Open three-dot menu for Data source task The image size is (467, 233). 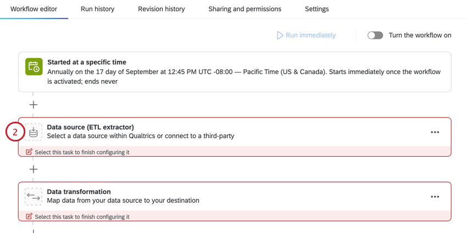coord(435,132)
